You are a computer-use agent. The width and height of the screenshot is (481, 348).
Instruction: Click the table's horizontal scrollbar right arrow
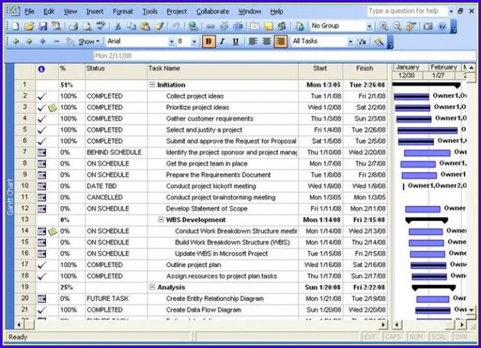pyautogui.click(x=383, y=325)
